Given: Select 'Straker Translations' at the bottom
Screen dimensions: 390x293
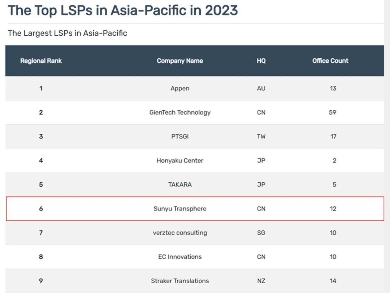Looking at the screenshot, I should pos(180,281).
